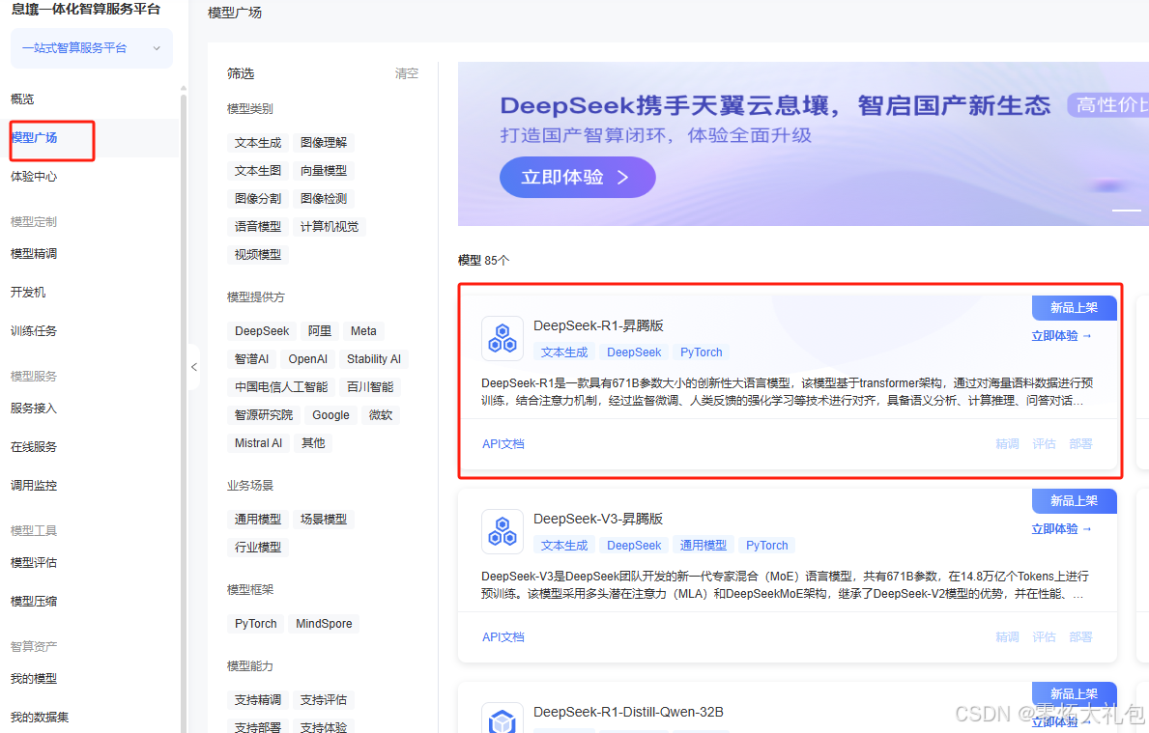Select 模型广场 in the sidebar
This screenshot has height=733, width=1149.
34,138
